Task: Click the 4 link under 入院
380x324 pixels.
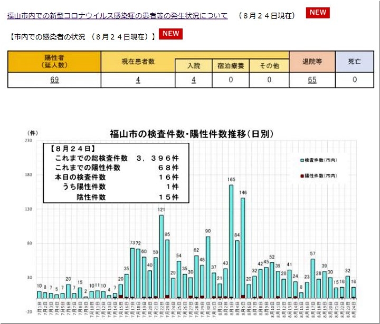Action: point(194,80)
